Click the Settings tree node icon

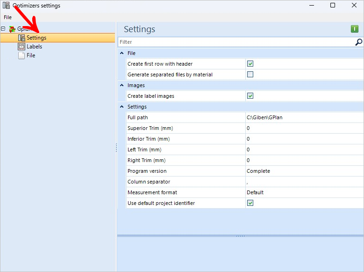point(21,38)
